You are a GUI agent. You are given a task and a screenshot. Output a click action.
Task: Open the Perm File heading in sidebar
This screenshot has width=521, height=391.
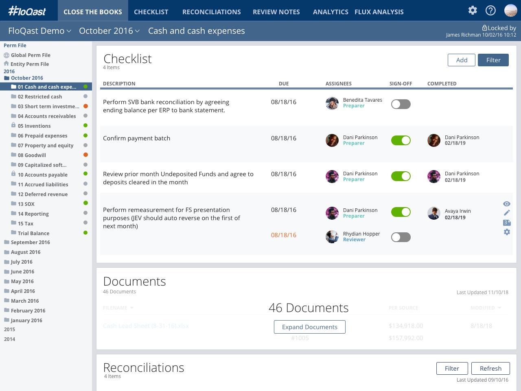pos(15,45)
